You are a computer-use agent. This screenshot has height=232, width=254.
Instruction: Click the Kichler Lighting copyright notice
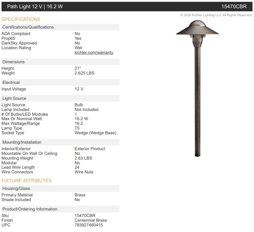(x=216, y=15)
